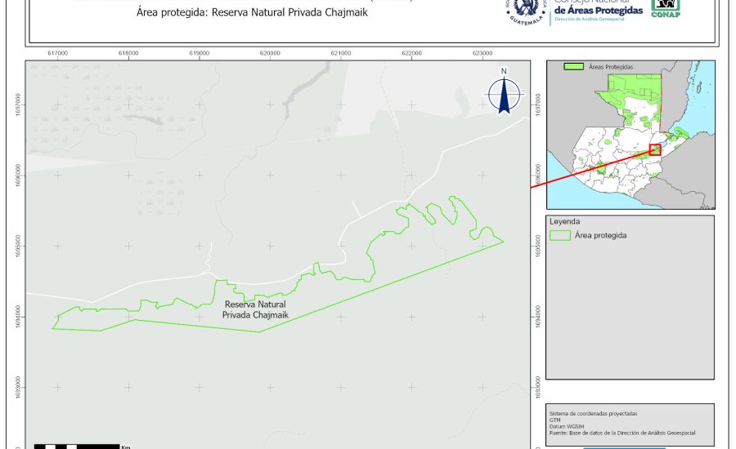736x449 pixels.
Task: Click the 617000 easting label on top axis
Action: pos(58,52)
